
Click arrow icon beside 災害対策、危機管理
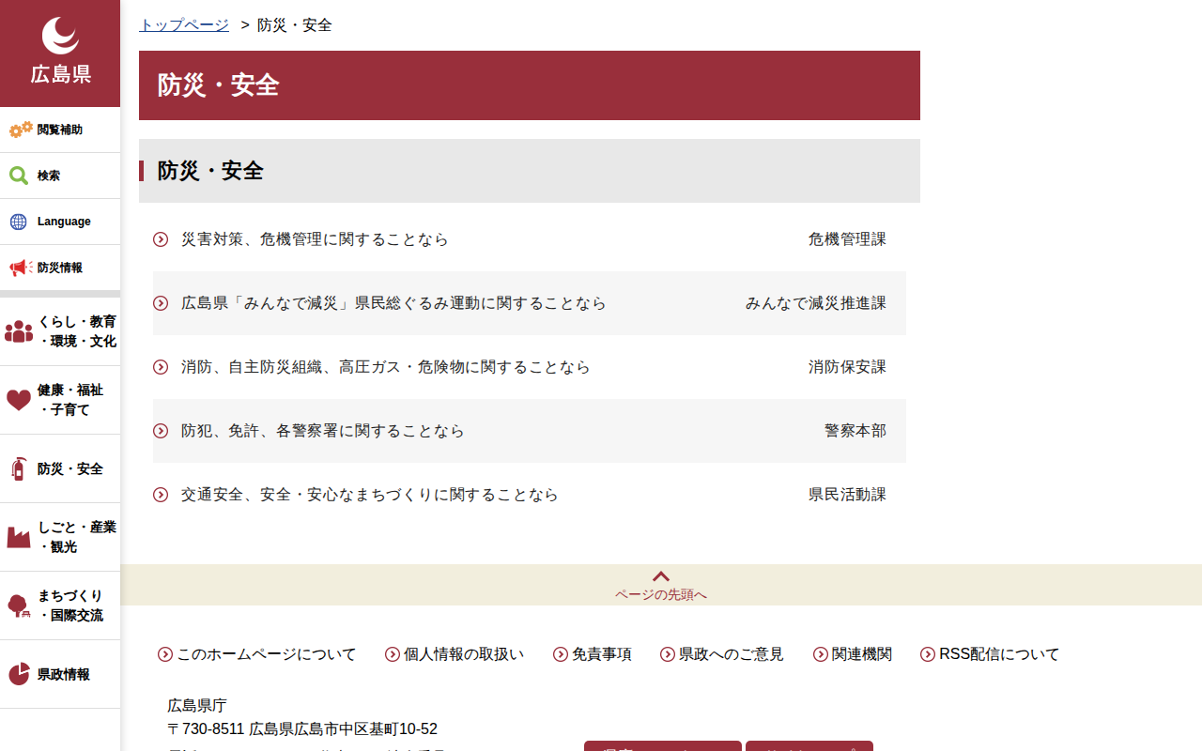click(x=161, y=239)
